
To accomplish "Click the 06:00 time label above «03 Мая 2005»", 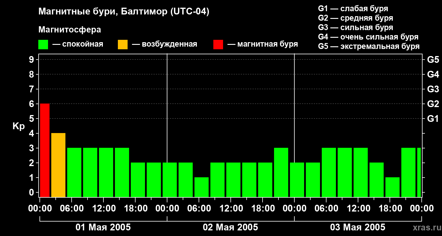I will 326,209.
